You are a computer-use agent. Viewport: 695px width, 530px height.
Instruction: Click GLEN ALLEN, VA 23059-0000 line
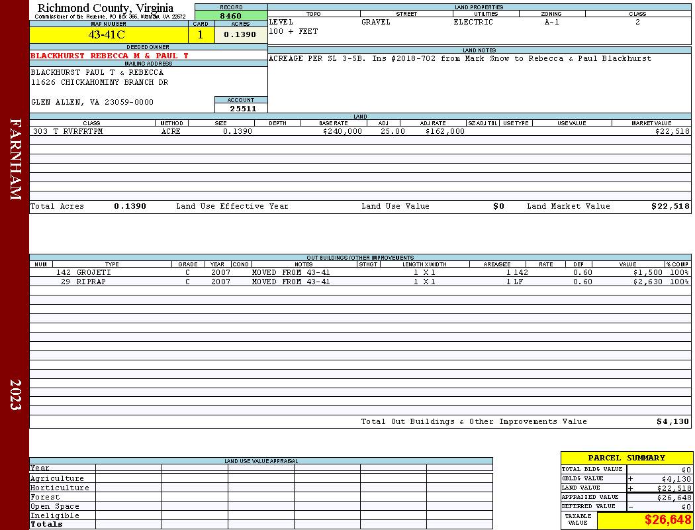click(92, 102)
